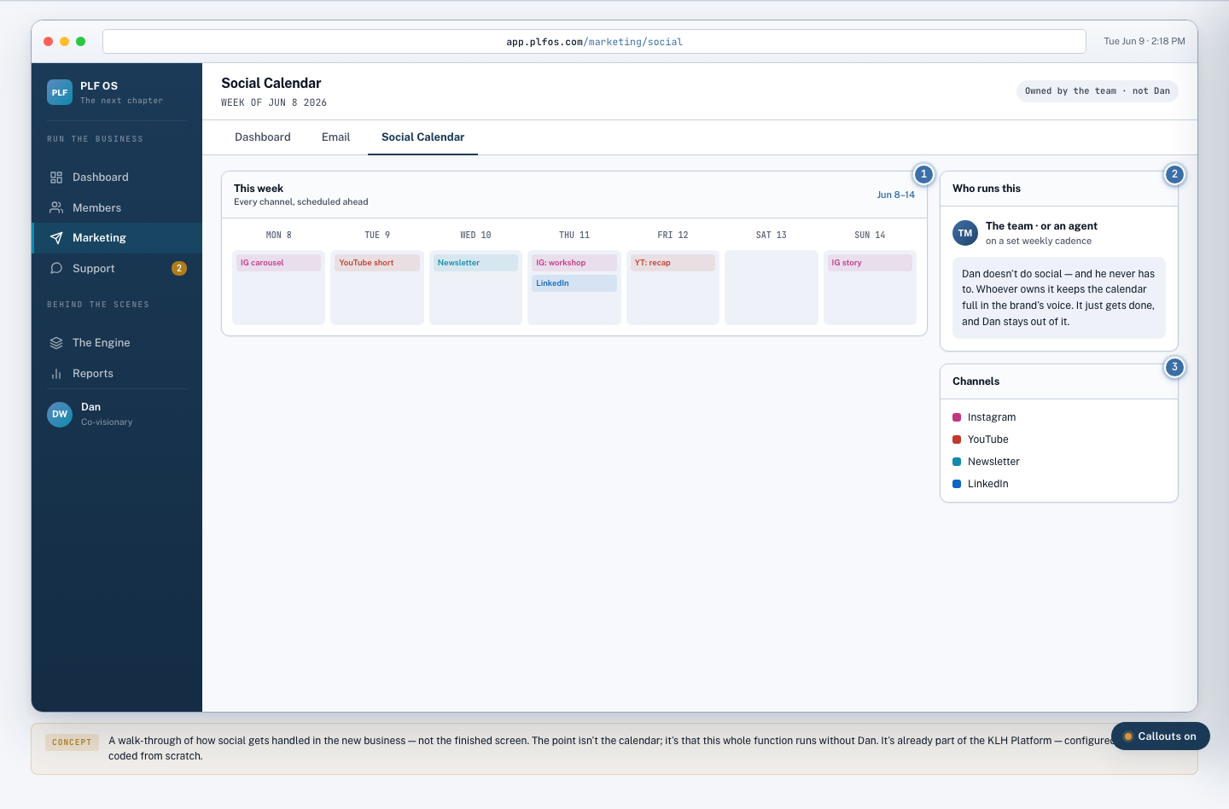1229x809 pixels.
Task: Click the Newsletter channel label
Action: 993,462
